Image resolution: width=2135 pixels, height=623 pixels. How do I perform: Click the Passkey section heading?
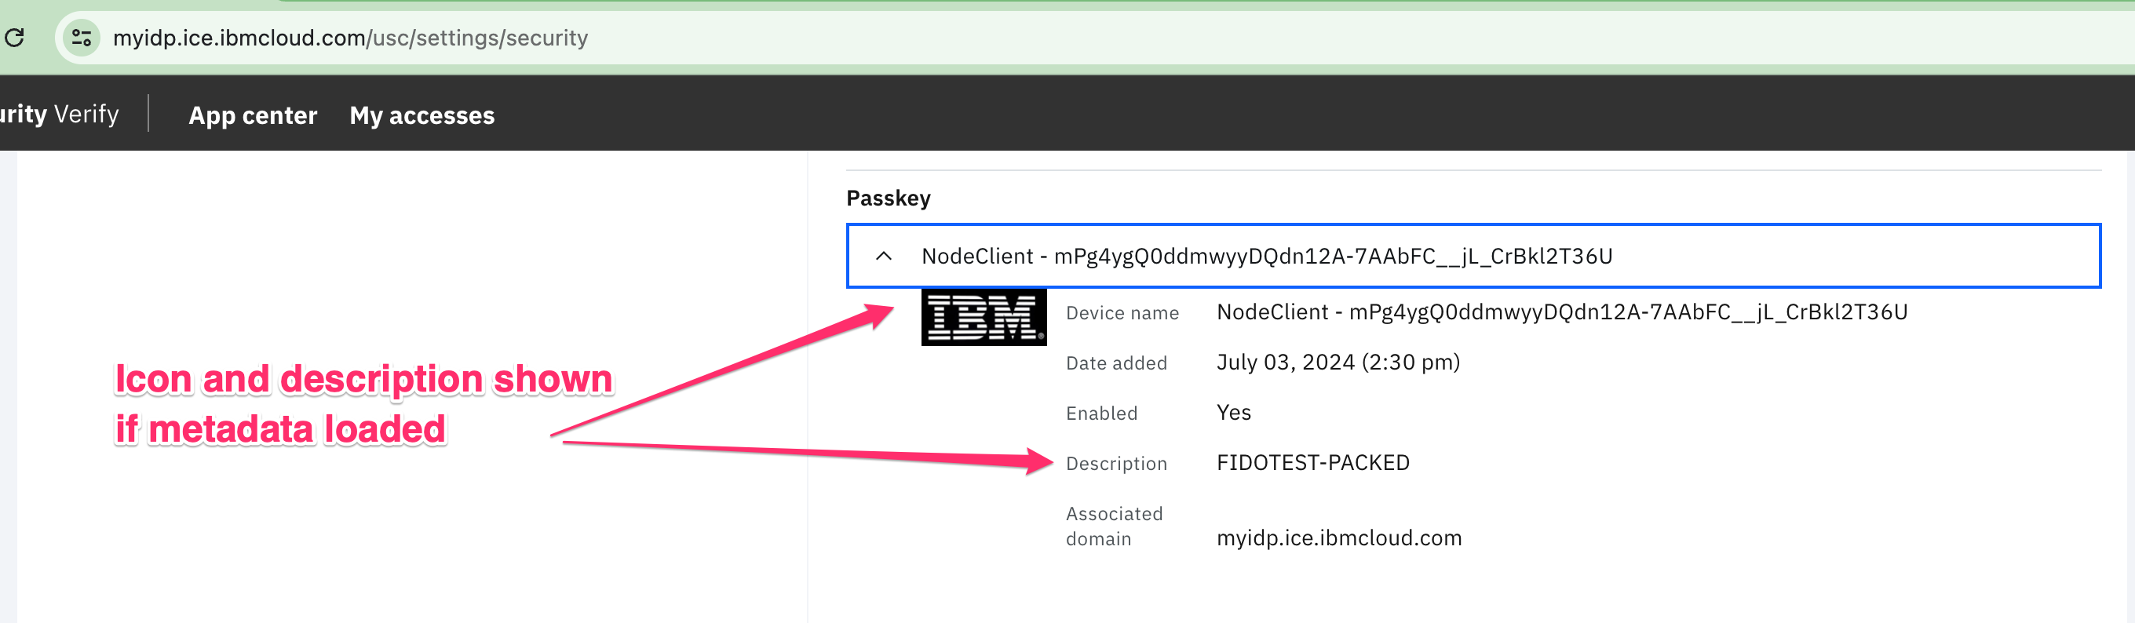tap(888, 198)
